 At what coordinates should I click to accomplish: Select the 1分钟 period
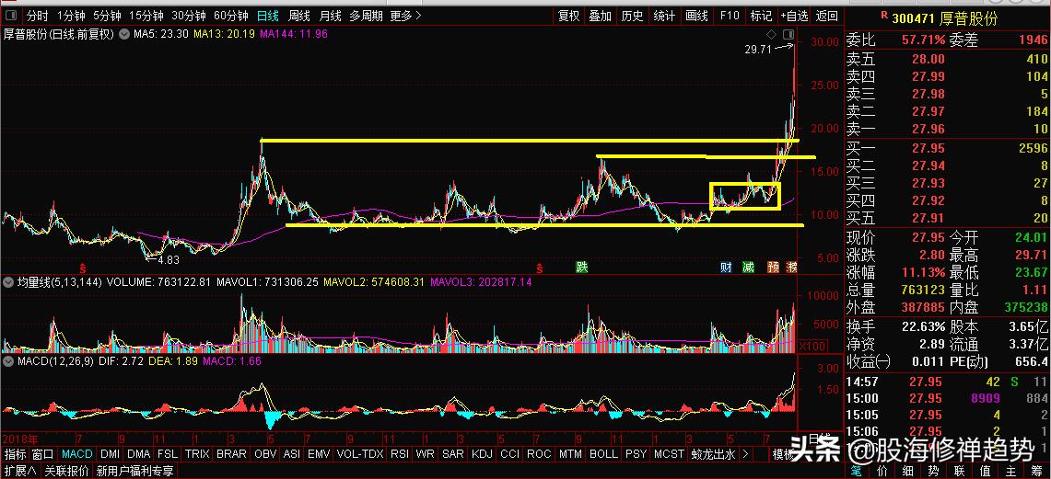[71, 16]
